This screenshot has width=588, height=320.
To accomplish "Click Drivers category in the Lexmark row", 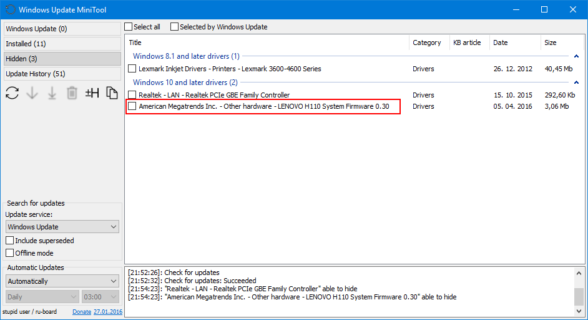I will [423, 69].
